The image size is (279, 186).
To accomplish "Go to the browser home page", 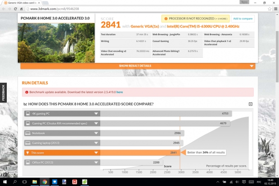I will [21, 9].
